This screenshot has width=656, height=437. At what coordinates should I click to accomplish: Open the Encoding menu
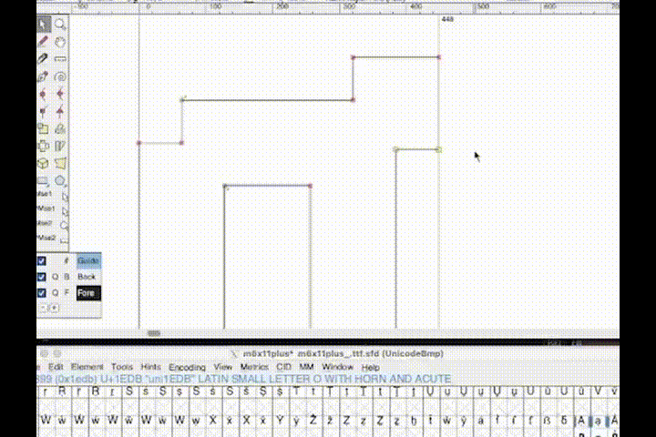tap(187, 367)
